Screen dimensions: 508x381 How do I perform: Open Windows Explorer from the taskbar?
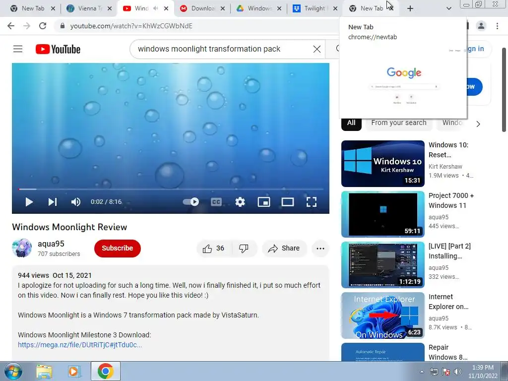tap(44, 371)
